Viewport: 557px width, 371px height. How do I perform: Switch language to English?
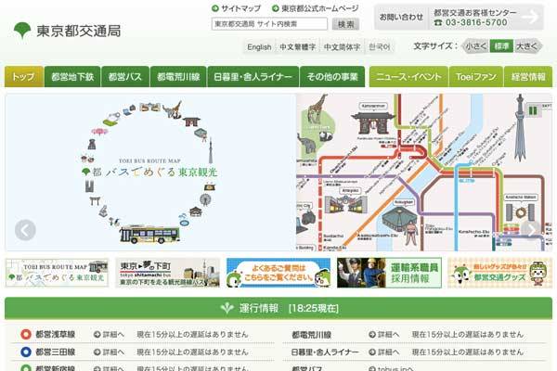tap(259, 47)
